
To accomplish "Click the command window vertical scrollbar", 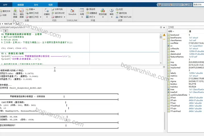I will [x=165, y=121].
